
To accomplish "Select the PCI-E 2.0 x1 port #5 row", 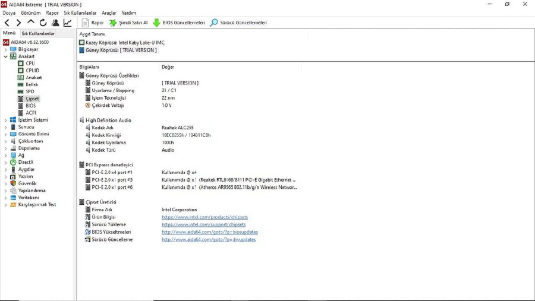I will 112,180.
